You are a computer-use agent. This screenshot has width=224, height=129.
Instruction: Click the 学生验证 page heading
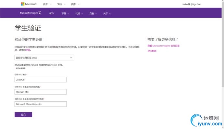tap(28, 28)
